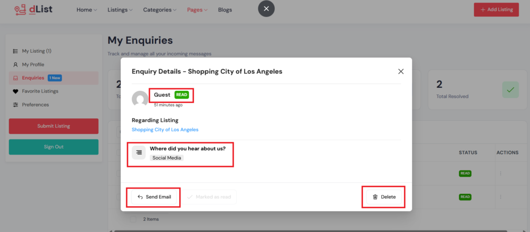Screen dimensions: 530x232
Task: Open the Pages menu
Action: (197, 10)
